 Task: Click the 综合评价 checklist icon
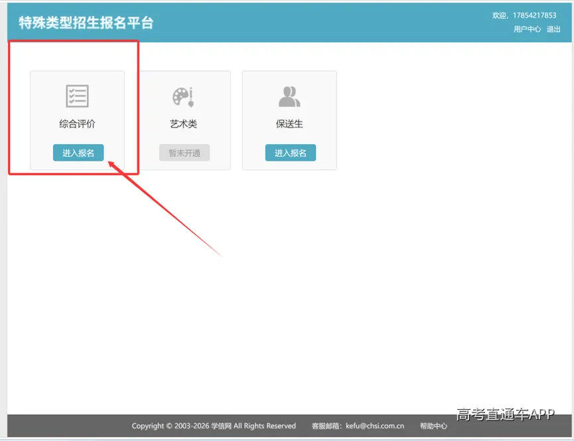(77, 96)
